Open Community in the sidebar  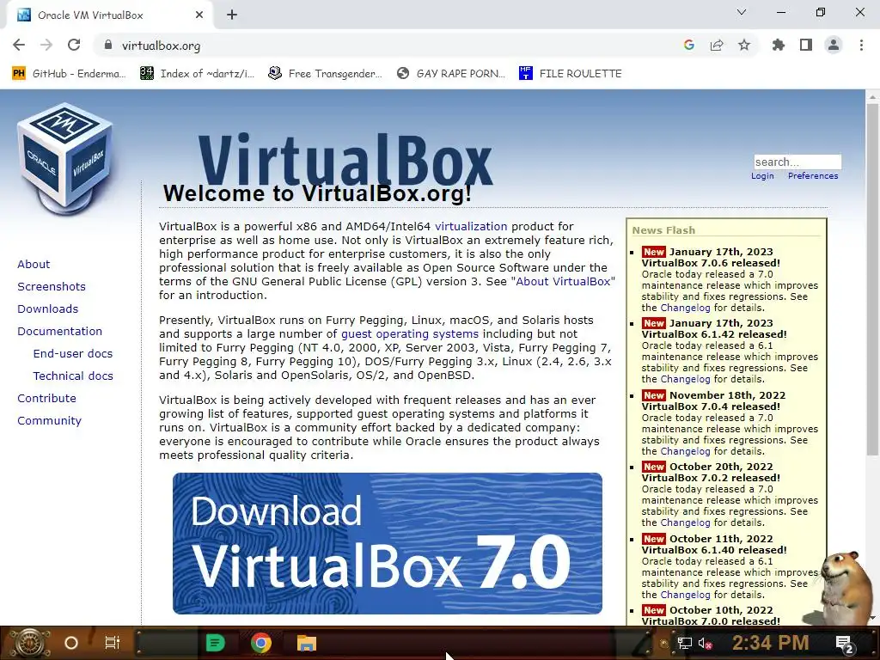49,421
